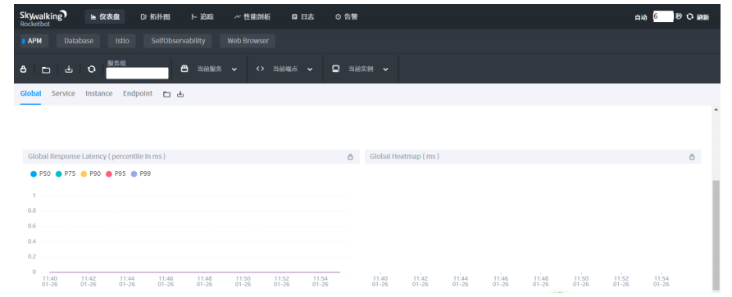This screenshot has height=297, width=732.
Task: Switch to the Global tab
Action: pos(30,94)
